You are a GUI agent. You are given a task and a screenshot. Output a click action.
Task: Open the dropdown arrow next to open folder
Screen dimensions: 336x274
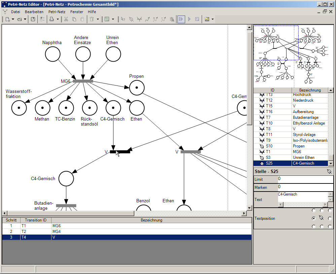(25, 19)
